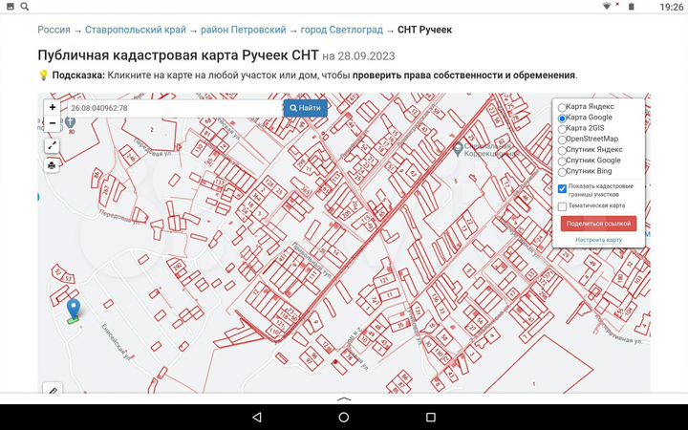Choose Спутник Google map layer

(563, 161)
